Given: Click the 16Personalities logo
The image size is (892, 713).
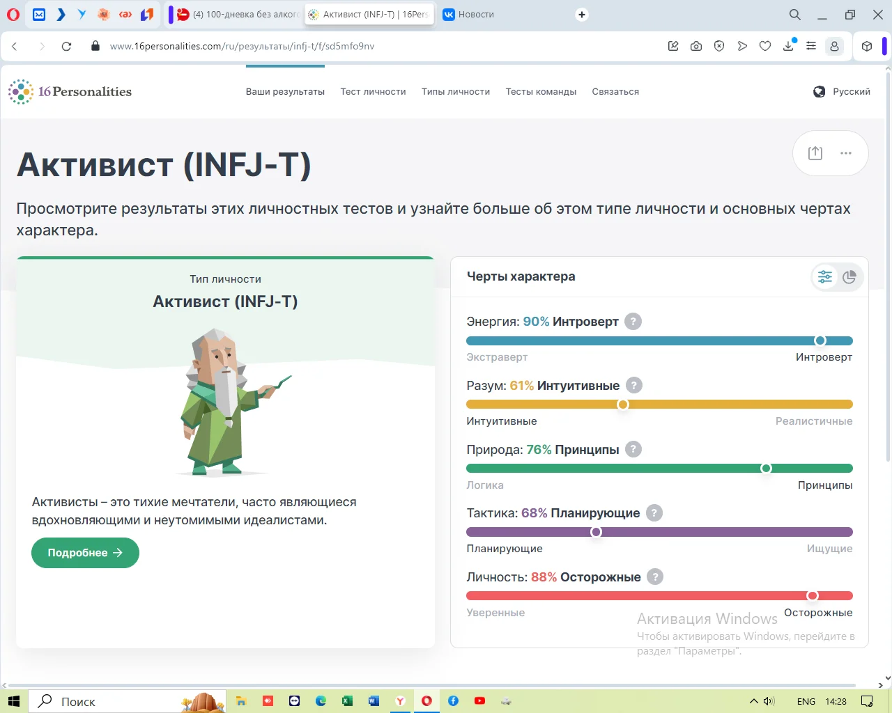Looking at the screenshot, I should click(70, 92).
